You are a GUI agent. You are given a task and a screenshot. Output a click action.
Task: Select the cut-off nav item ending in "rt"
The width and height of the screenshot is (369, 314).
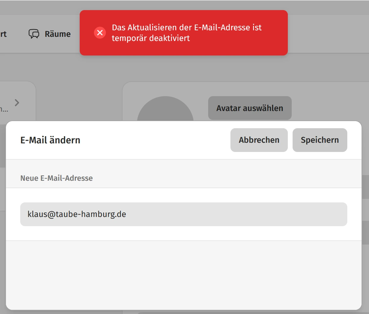[3, 34]
